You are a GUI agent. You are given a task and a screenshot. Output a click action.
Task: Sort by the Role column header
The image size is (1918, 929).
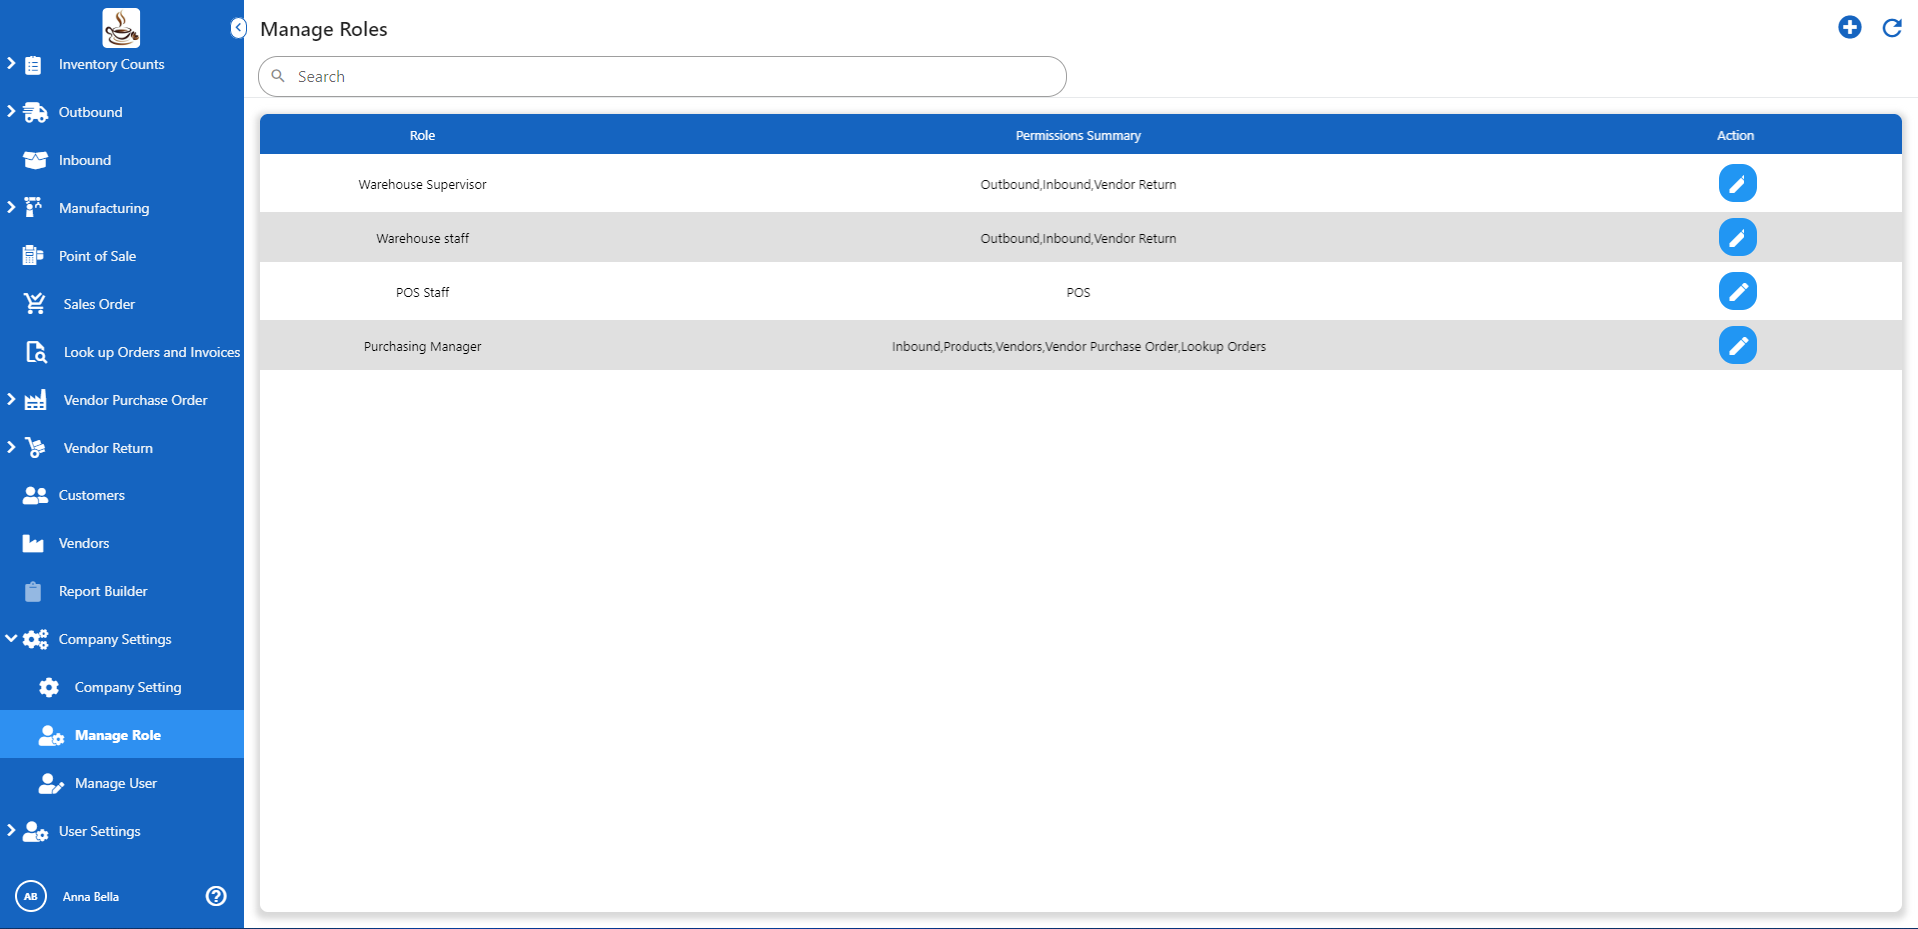422,135
